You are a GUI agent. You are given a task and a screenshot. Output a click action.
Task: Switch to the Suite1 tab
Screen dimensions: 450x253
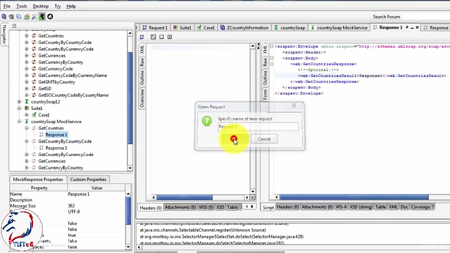point(182,27)
